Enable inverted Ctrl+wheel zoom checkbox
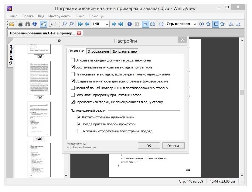The width and height of the screenshot is (252, 192). (73, 88)
